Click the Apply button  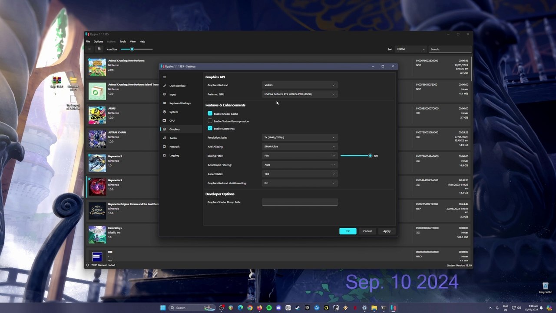pos(387,231)
